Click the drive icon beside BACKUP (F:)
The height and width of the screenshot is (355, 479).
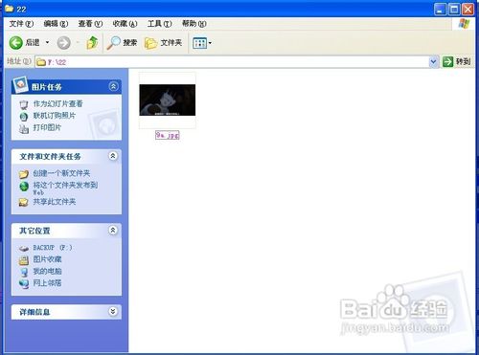[x=24, y=249]
